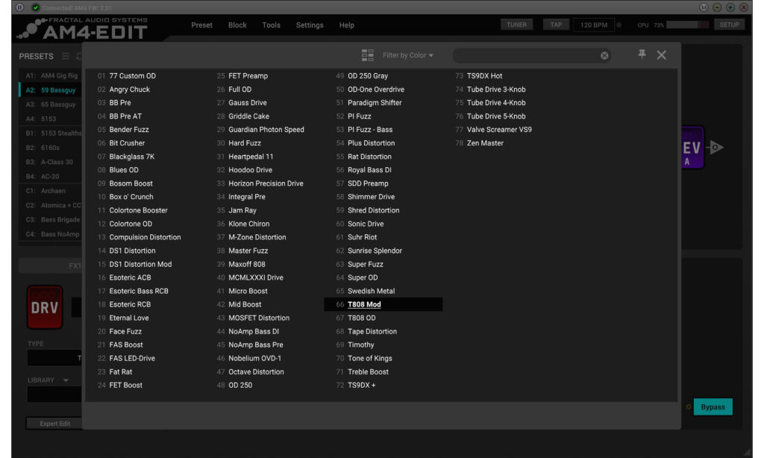The height and width of the screenshot is (458, 764).
Task: Open the Help menu
Action: tap(346, 25)
